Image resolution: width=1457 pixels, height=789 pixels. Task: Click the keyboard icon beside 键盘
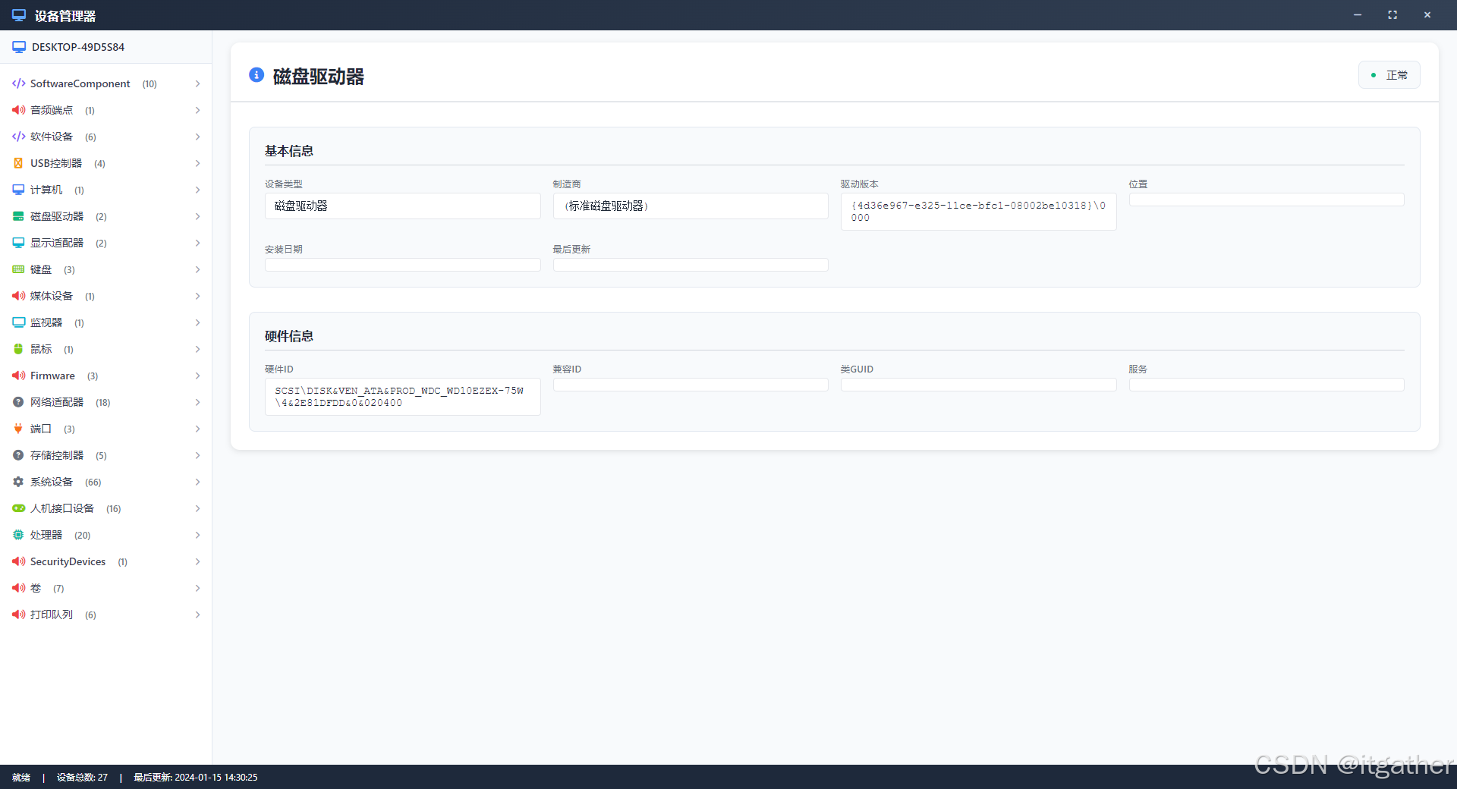[x=18, y=269]
